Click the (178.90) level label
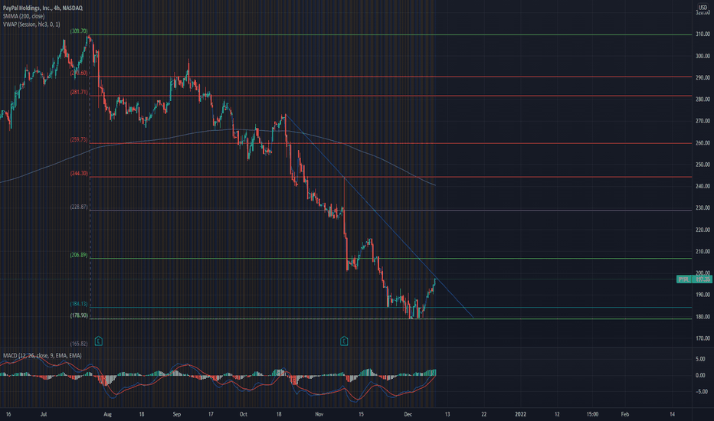The width and height of the screenshot is (714, 421). [x=79, y=315]
